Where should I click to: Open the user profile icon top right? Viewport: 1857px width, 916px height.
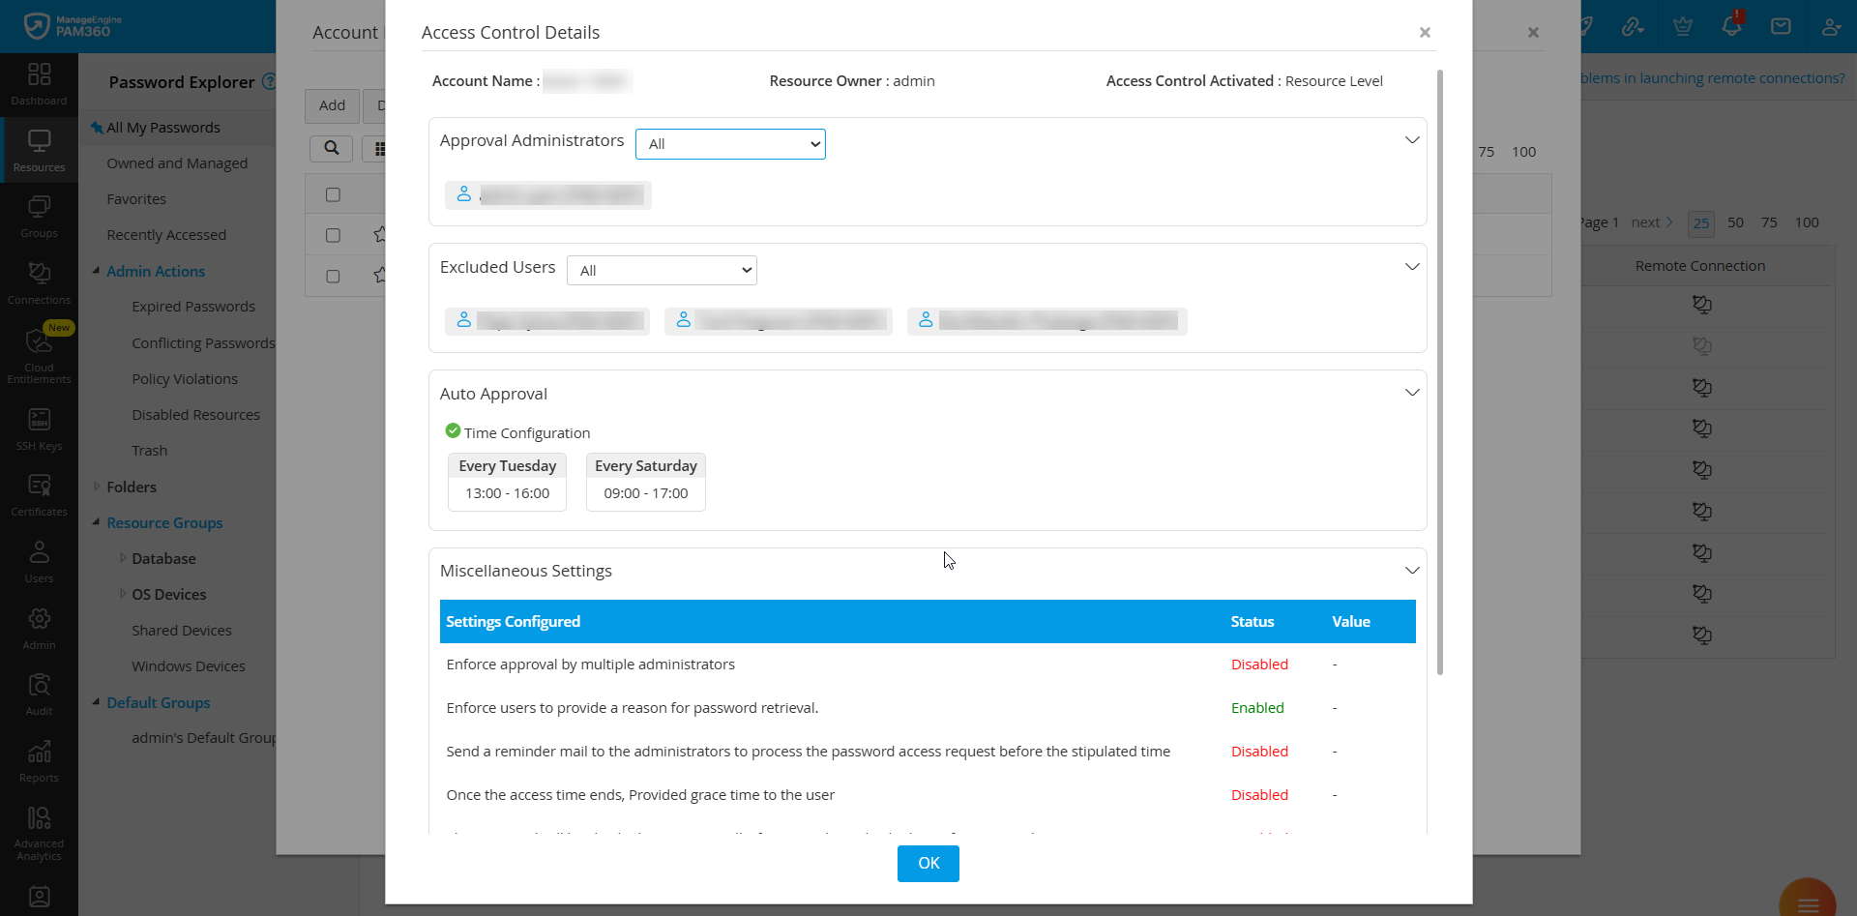point(1831,26)
